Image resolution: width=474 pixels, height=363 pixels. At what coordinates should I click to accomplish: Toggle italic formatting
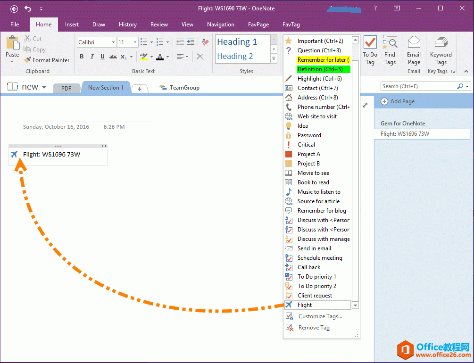click(91, 57)
